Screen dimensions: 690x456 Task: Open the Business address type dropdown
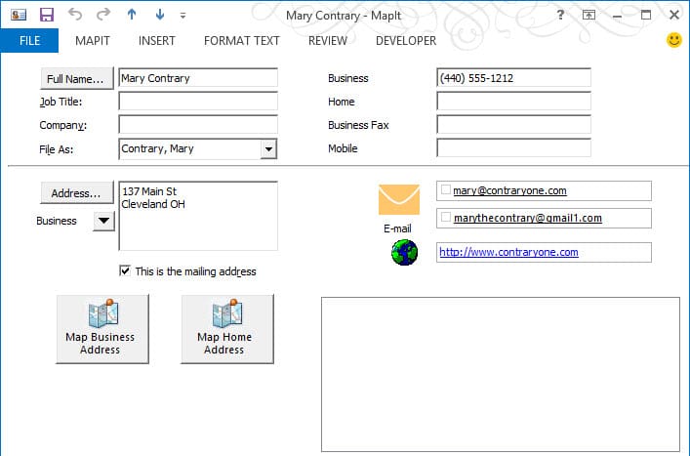pos(103,221)
